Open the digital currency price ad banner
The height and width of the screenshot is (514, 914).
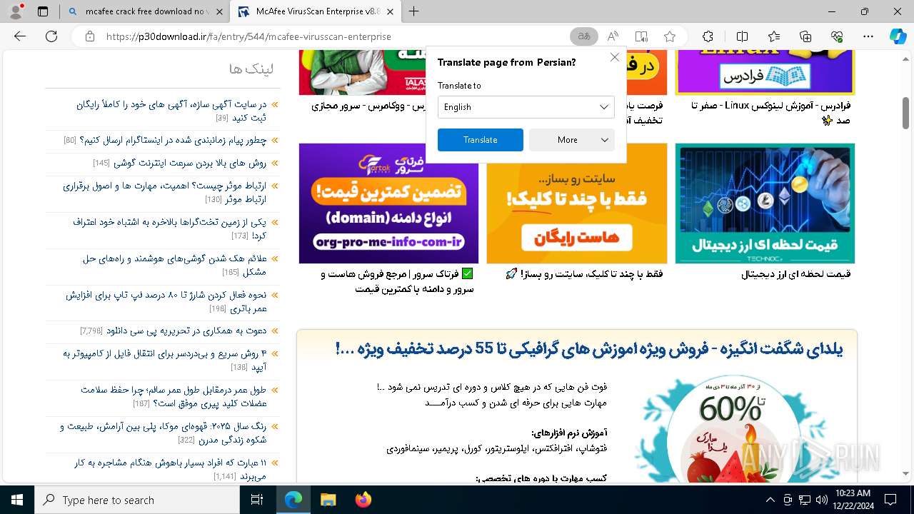coord(765,203)
